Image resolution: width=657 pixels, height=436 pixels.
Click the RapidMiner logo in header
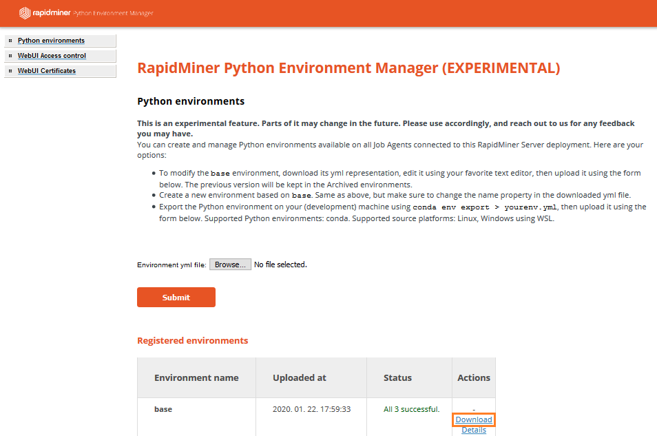pyautogui.click(x=45, y=13)
